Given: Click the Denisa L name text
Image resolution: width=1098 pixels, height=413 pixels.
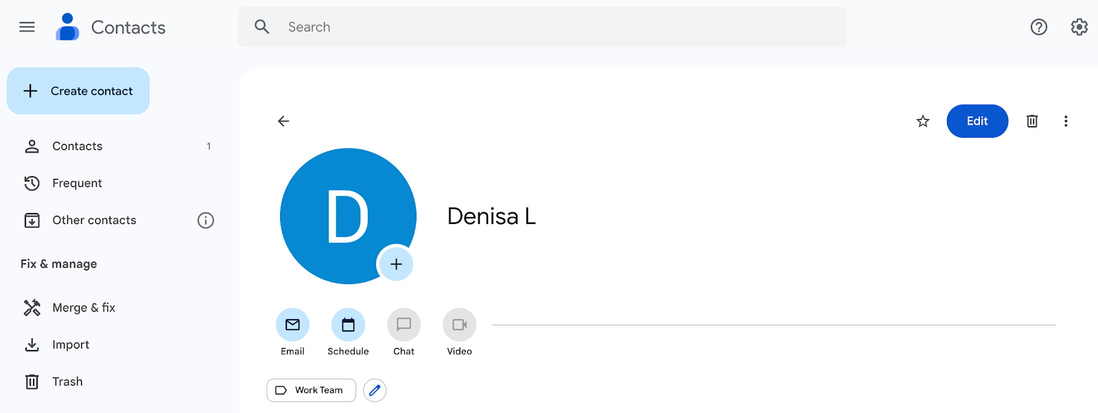Looking at the screenshot, I should coord(491,216).
